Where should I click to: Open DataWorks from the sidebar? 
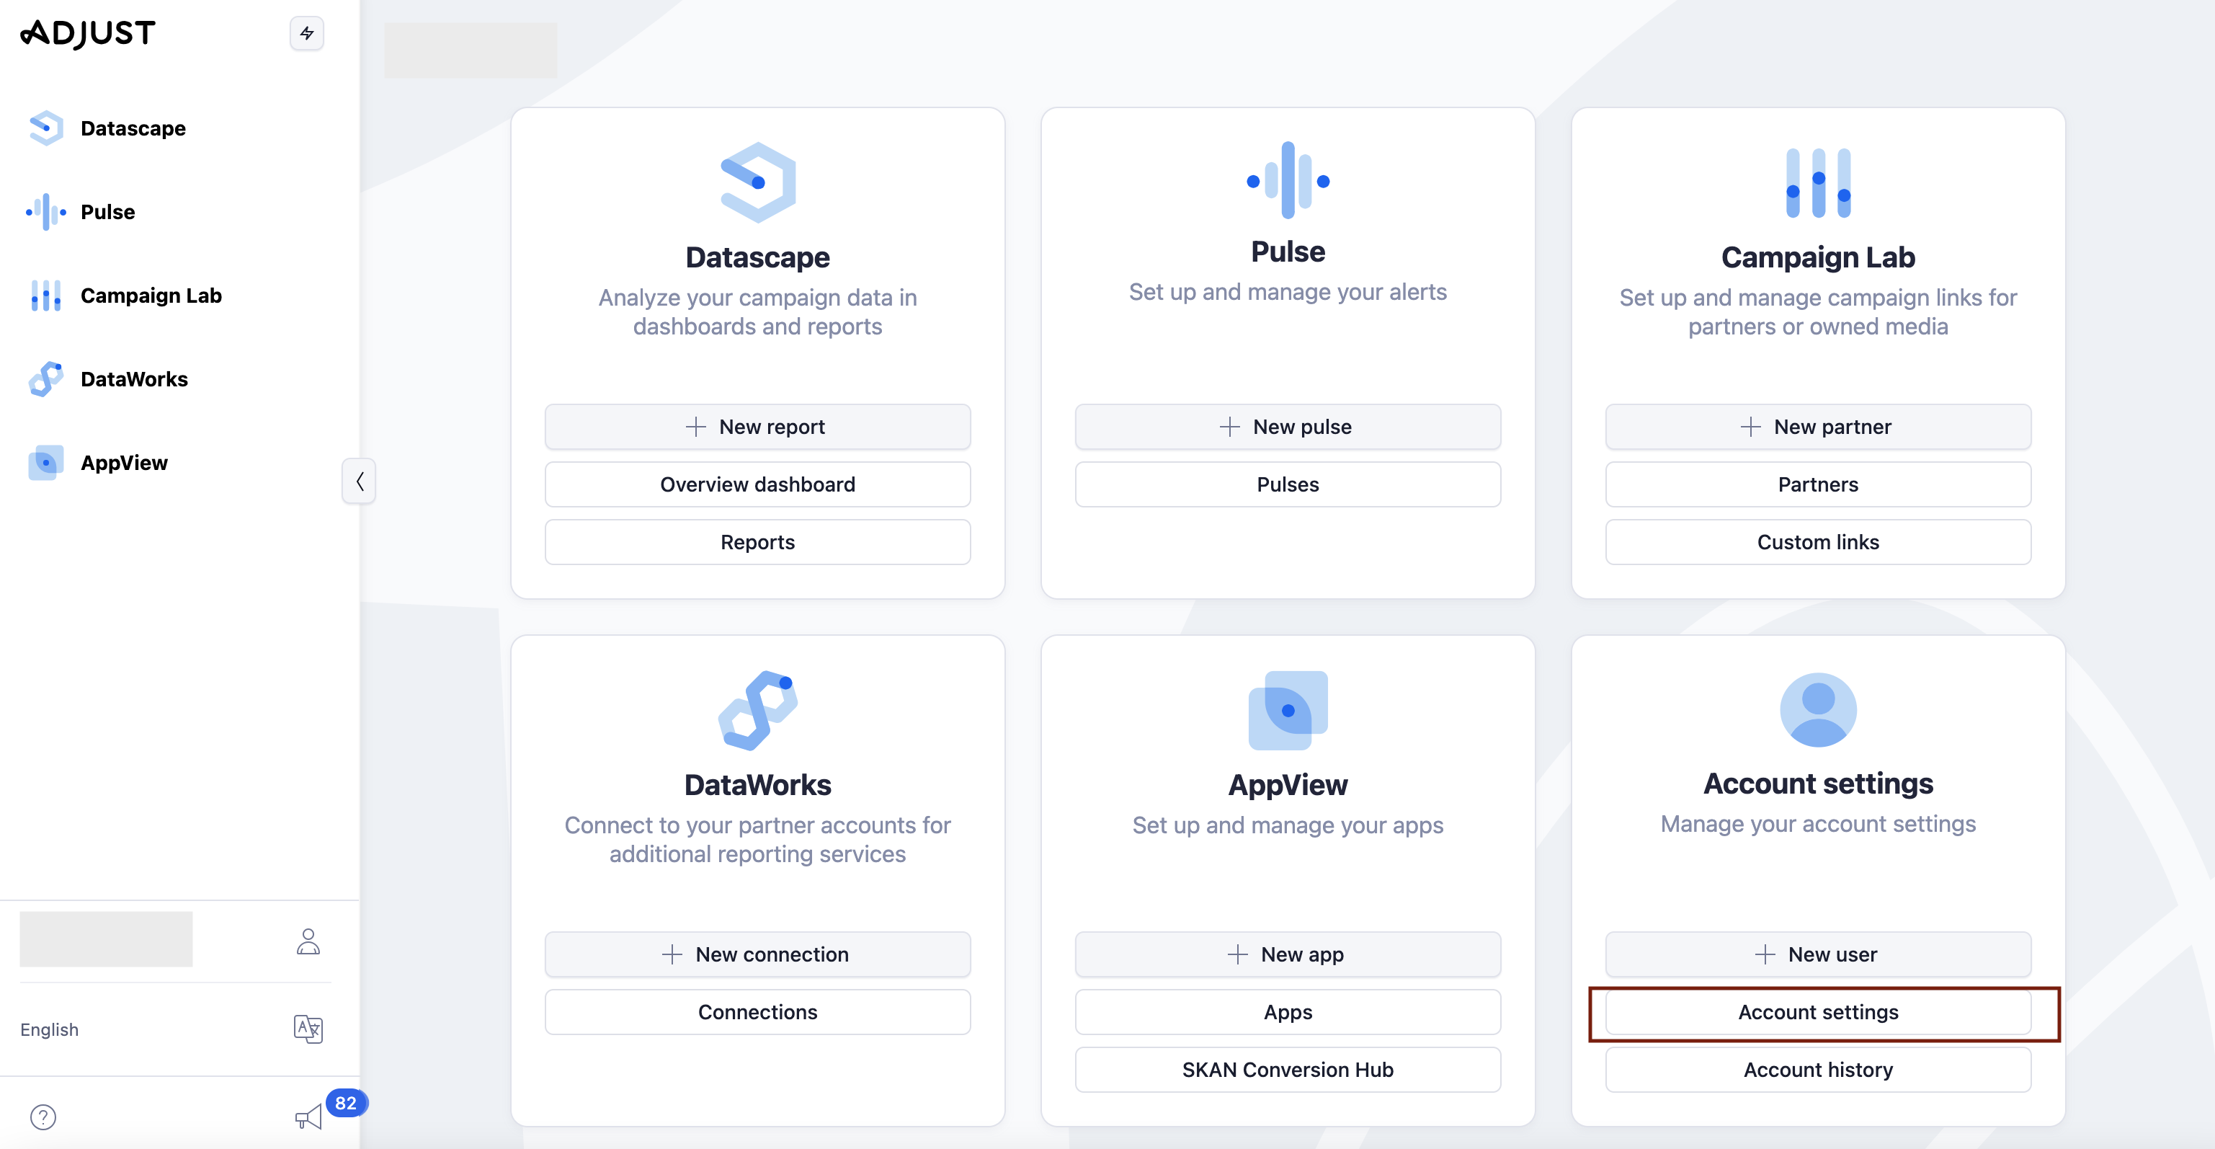pyautogui.click(x=134, y=378)
